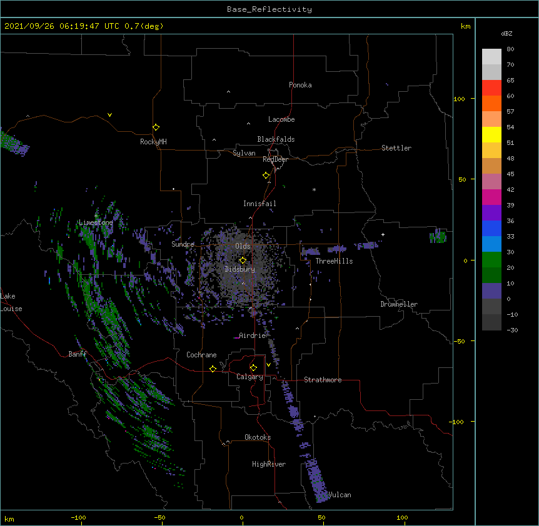Viewport: 539px width, 526px height.
Task: Click the Stettler label
Action: coord(396,148)
